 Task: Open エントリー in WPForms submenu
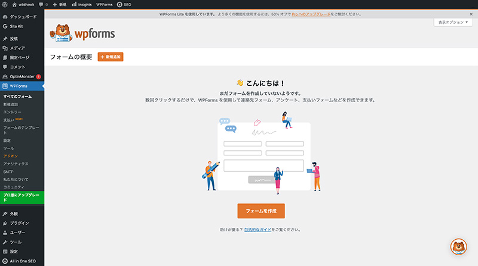click(13, 112)
